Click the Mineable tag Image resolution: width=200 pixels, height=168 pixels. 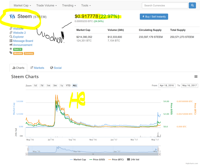click(18, 53)
